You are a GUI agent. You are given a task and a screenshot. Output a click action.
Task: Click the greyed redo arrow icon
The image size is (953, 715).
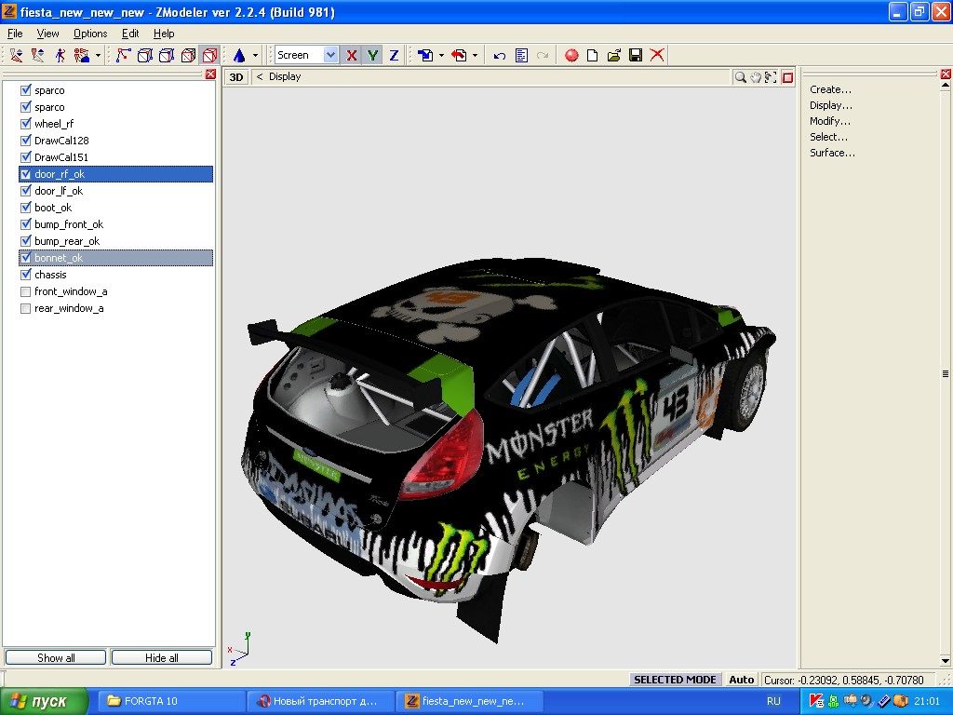pyautogui.click(x=543, y=55)
